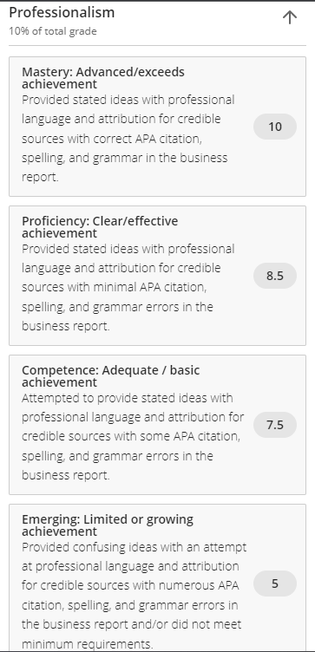The width and height of the screenshot is (315, 652).
Task: Click the 'minimum requirements.' line in Emerging card
Action: click(x=88, y=644)
